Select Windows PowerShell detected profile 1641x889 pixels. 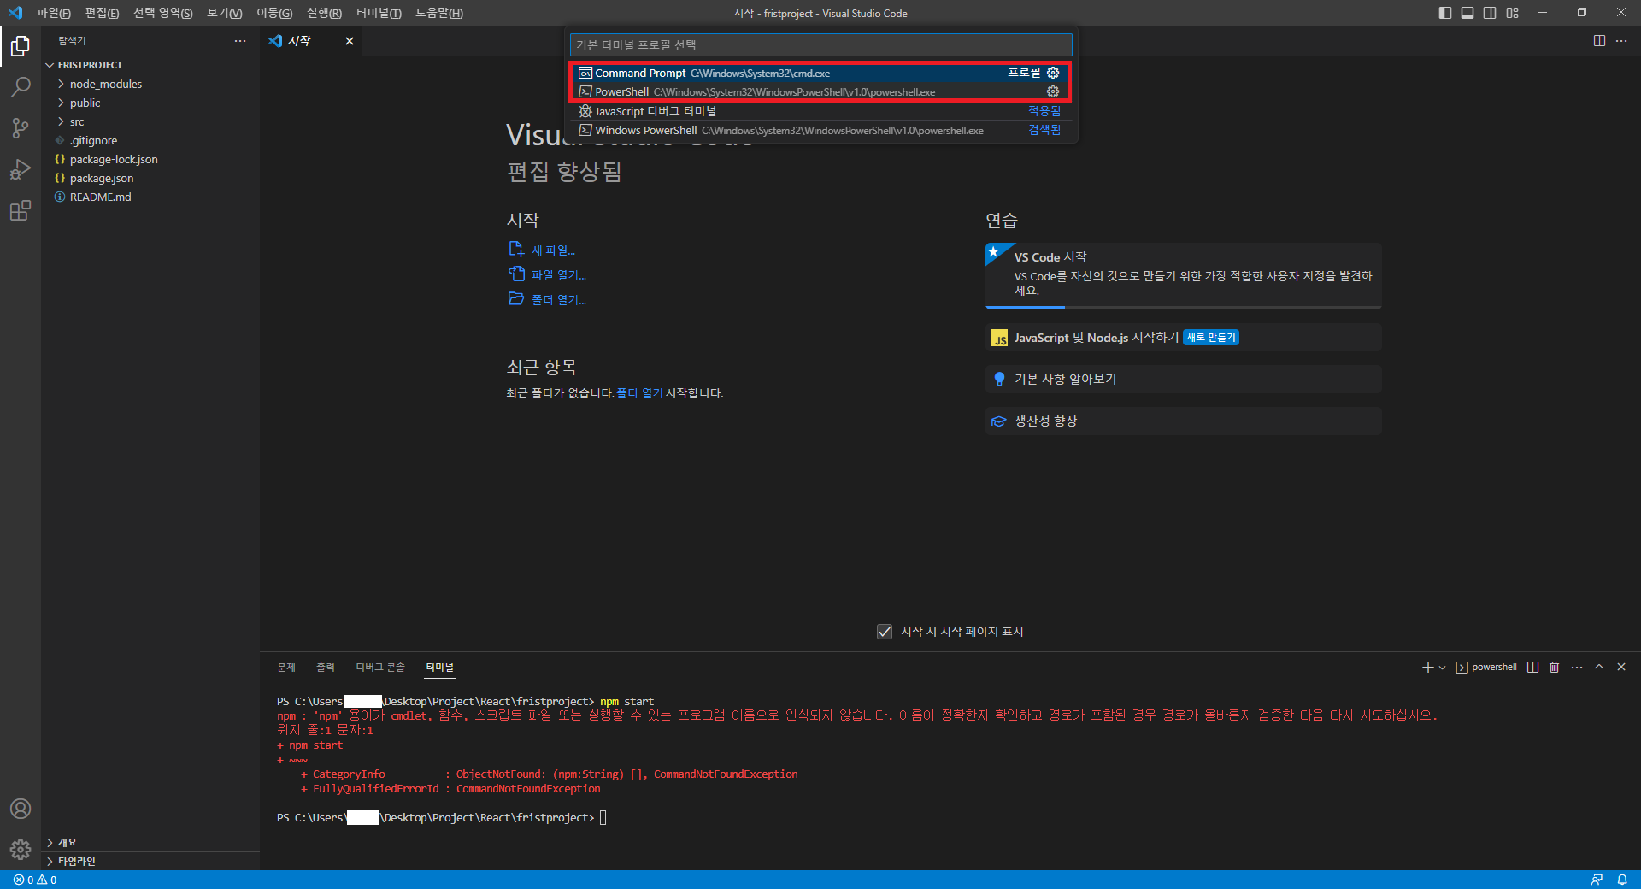(820, 130)
